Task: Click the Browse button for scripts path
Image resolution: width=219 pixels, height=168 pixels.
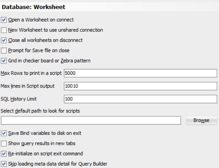Action: 201,121
